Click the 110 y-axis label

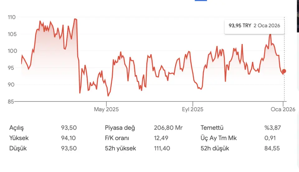click(x=12, y=17)
